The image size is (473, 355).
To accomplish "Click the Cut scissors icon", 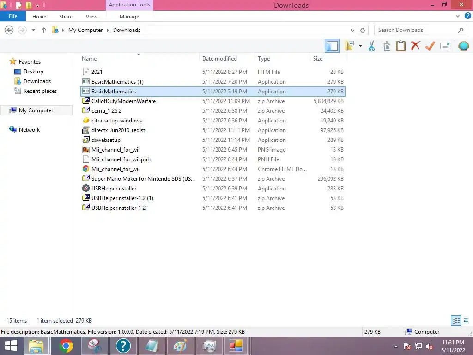I will click(371, 46).
